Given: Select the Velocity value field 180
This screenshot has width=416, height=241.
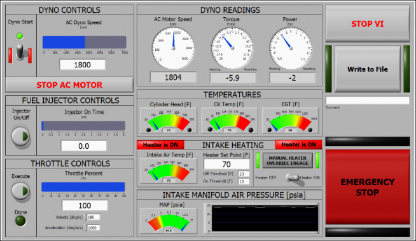Looking at the screenshot, I should 94,217.
